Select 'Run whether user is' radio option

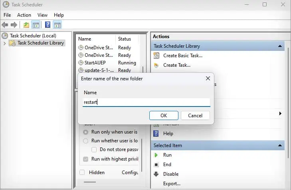click(x=85, y=141)
